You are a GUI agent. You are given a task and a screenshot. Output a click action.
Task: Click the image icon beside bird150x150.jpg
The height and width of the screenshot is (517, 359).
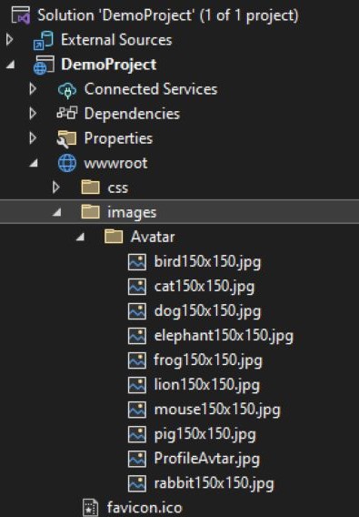tap(137, 262)
